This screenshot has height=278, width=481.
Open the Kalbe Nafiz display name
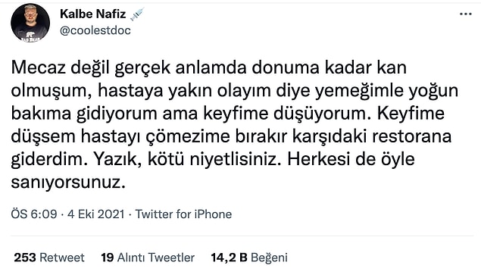click(92, 14)
